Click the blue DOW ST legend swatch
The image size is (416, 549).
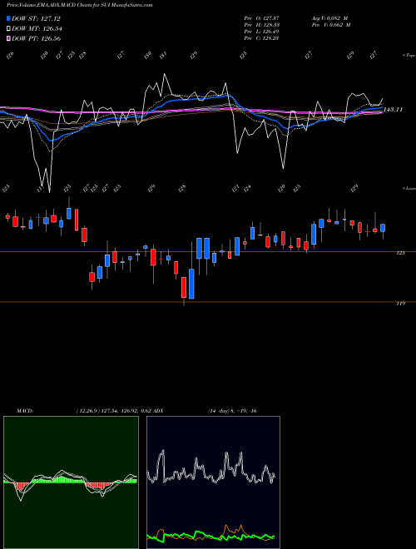point(8,18)
